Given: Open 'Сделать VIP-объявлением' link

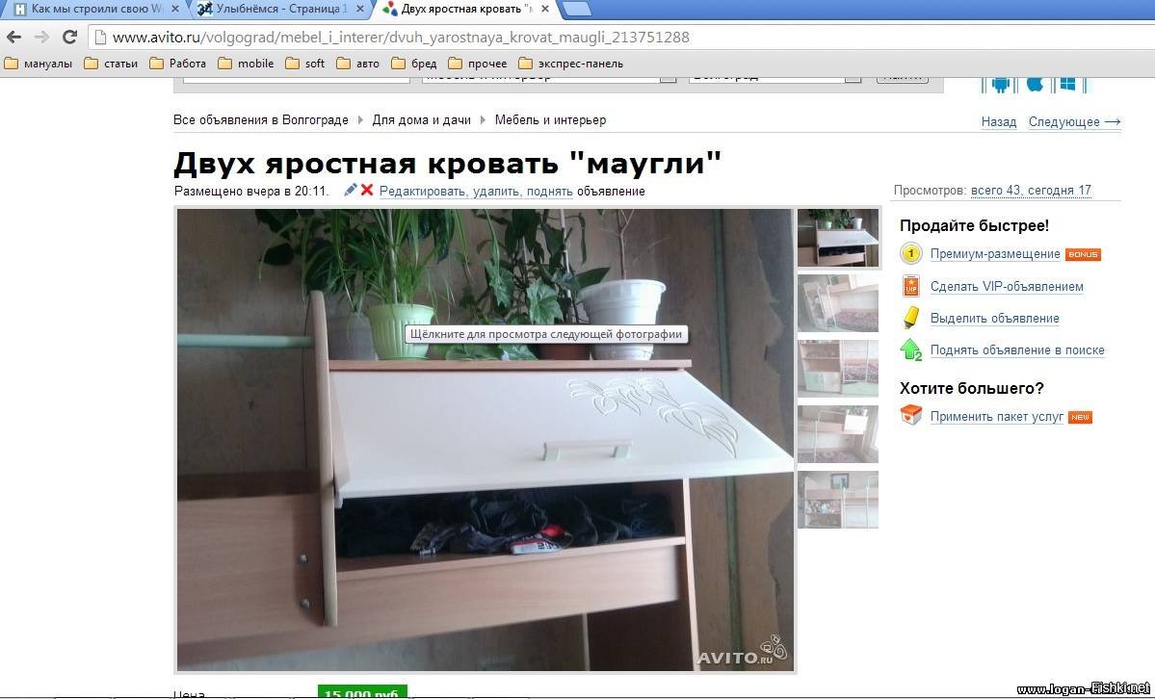Looking at the screenshot, I should click(1007, 287).
